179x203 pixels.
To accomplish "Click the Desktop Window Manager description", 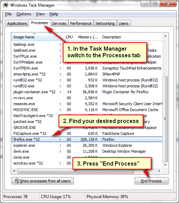I will point(124,152).
